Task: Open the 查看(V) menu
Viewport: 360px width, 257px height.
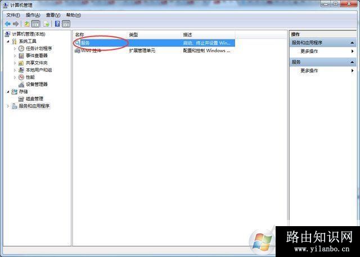Action: (x=53, y=15)
